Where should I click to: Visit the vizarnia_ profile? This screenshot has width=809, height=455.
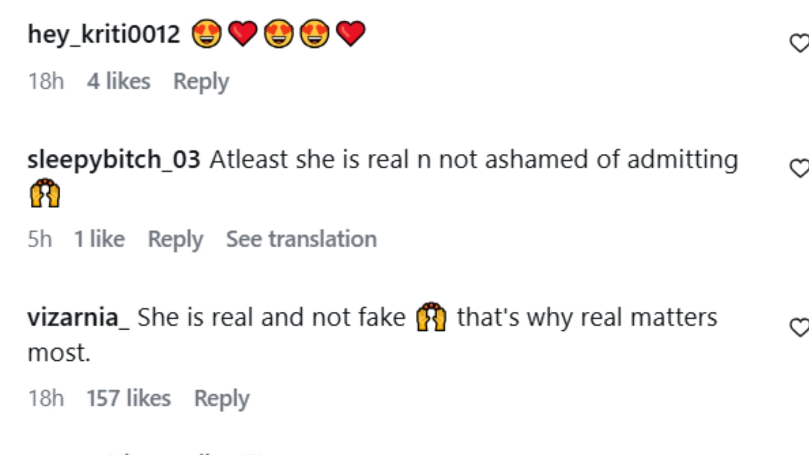(x=78, y=318)
